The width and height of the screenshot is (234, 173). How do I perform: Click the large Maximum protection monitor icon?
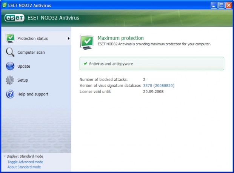[87, 42]
